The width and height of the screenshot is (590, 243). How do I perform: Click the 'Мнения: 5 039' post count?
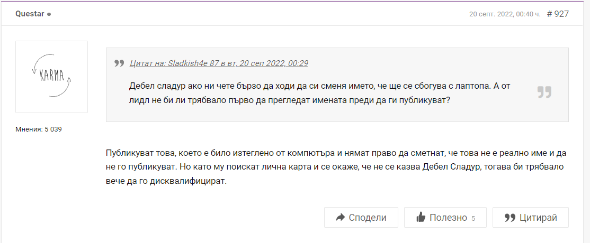point(39,129)
